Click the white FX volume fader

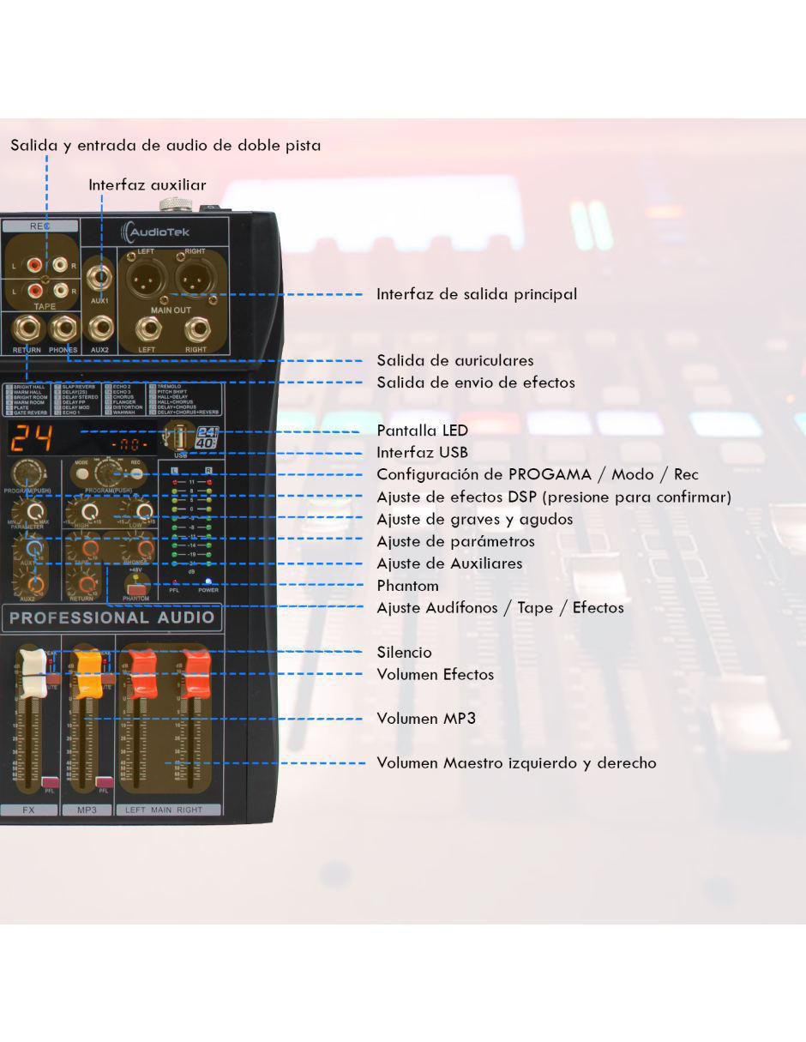coord(33,674)
